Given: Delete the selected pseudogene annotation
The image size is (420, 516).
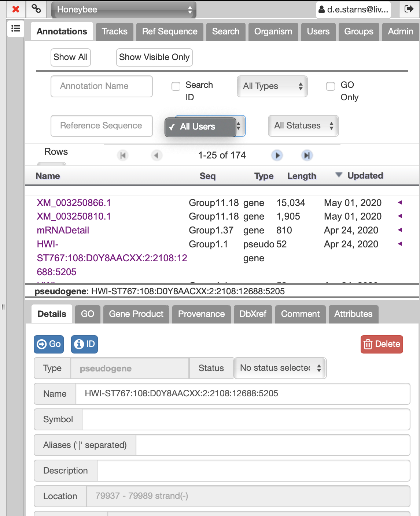Looking at the screenshot, I should coord(382,344).
